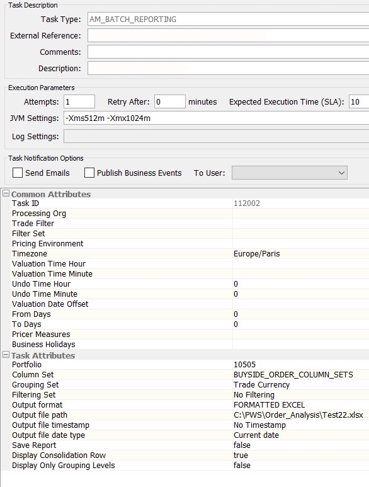Enable the Send Emails checkbox
Image resolution: width=369 pixels, height=487 pixels.
click(18, 173)
